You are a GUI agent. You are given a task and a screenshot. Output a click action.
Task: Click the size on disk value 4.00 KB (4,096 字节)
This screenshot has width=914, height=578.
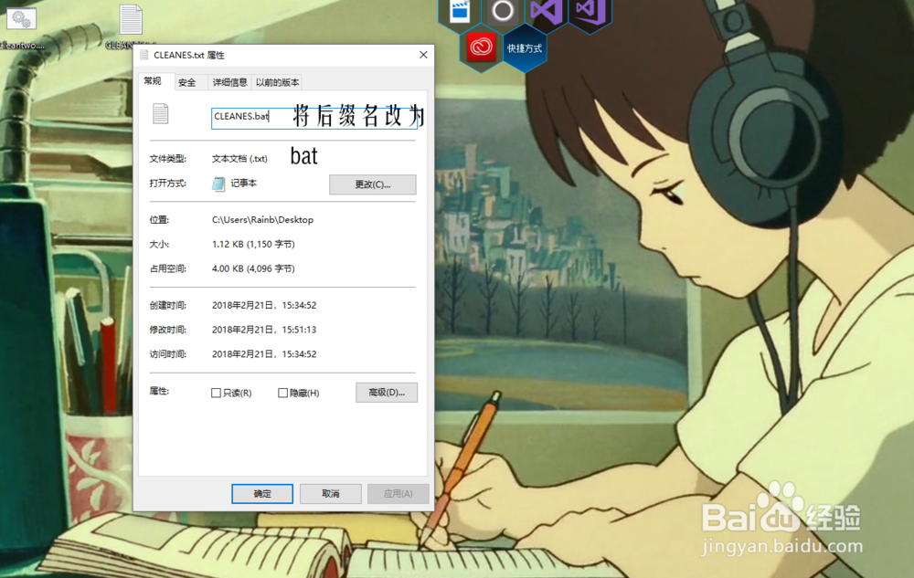click(x=253, y=268)
